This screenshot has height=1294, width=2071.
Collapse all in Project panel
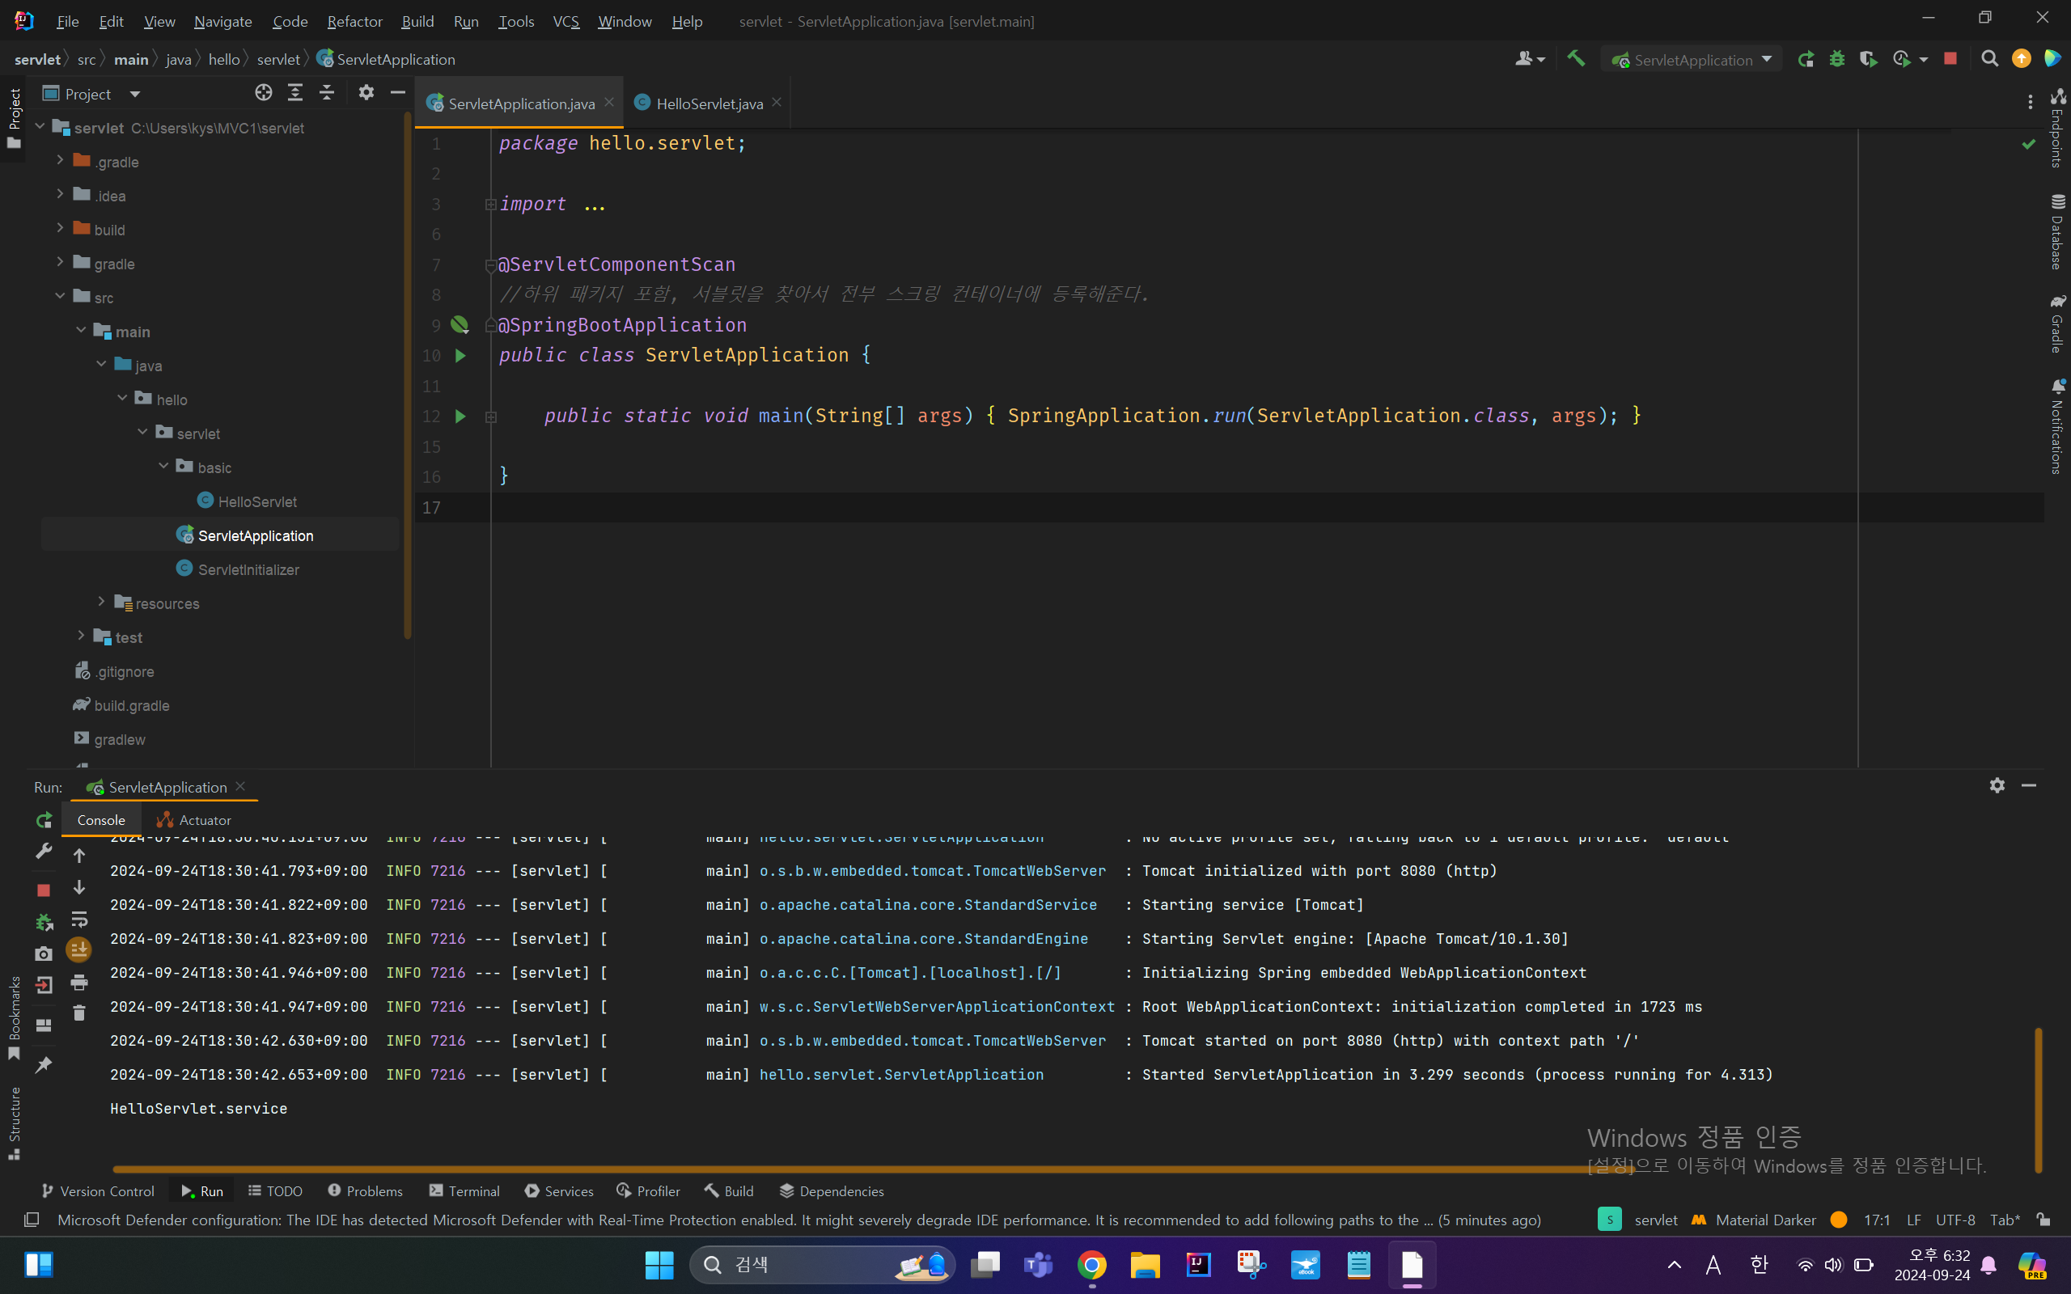(x=327, y=92)
